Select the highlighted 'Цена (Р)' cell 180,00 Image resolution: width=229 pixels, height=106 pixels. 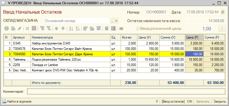pyautogui.click(x=194, y=54)
